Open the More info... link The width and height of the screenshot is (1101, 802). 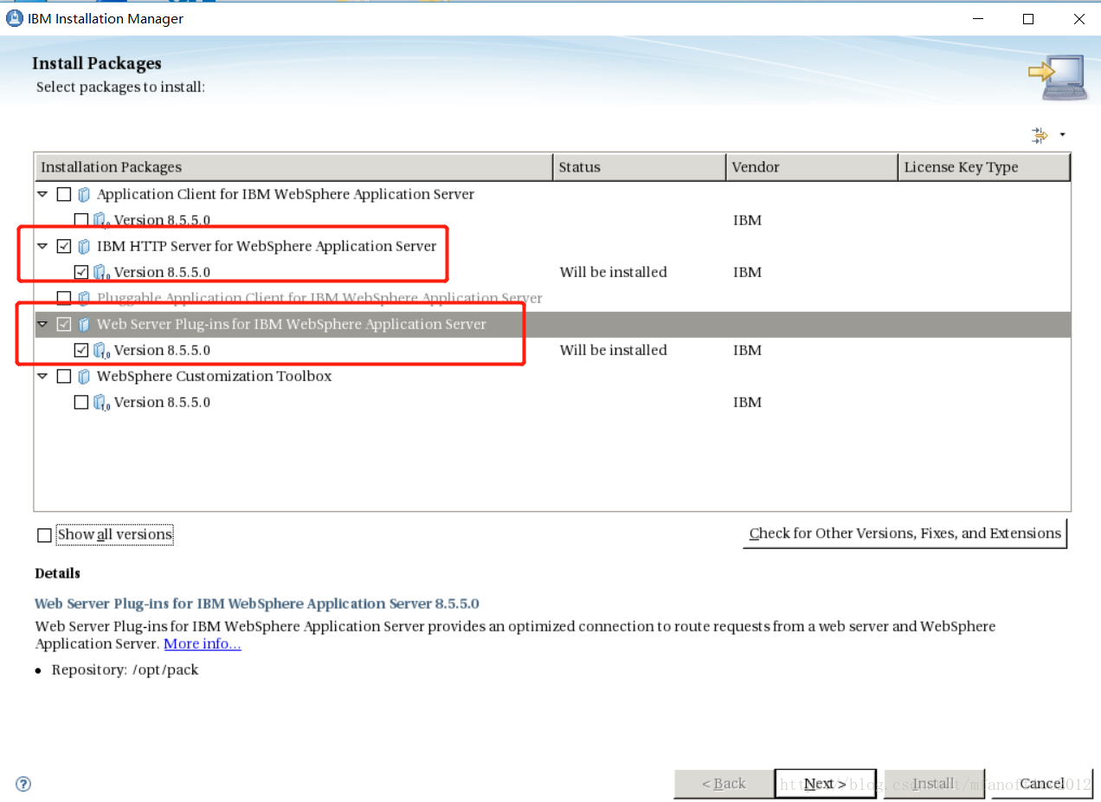[203, 644]
